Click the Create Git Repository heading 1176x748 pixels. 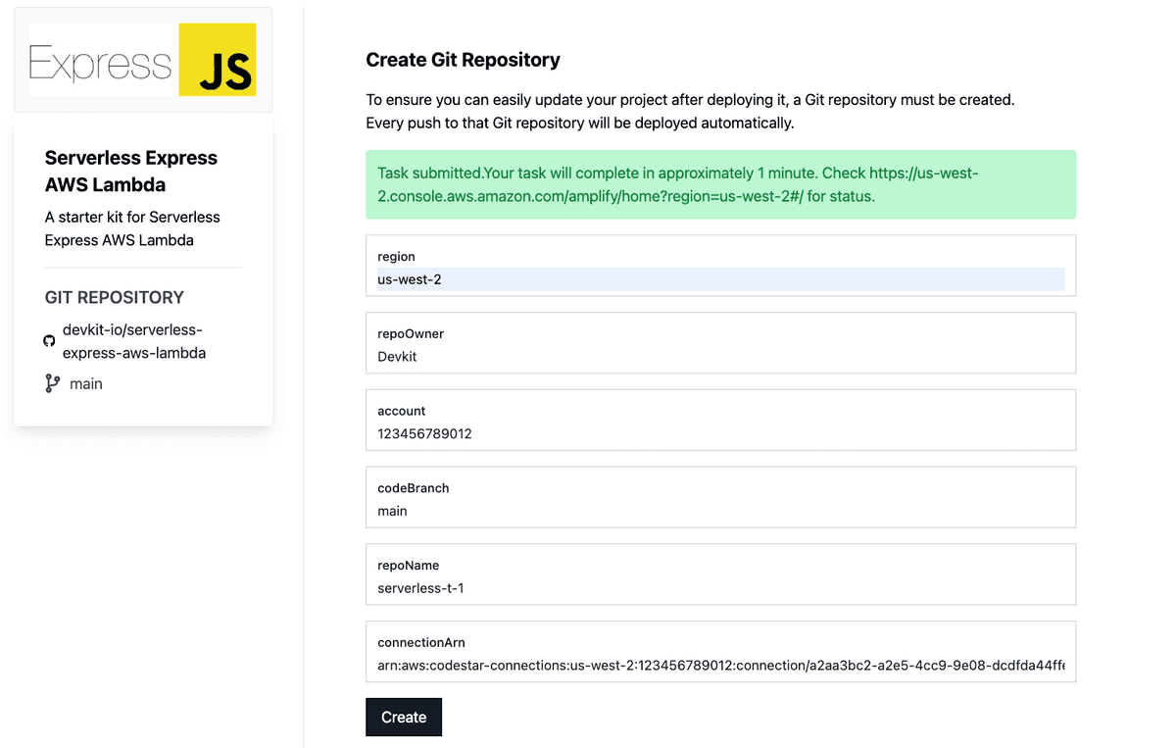[x=463, y=60]
